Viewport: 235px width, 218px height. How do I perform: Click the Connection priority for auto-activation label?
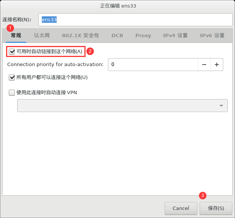tap(55, 65)
